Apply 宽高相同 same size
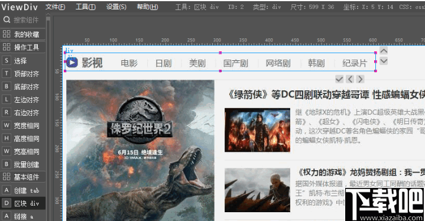The height and width of the screenshot is (221, 425). (23, 151)
